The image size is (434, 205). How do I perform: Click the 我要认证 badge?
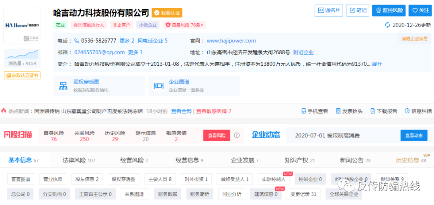pos(167,13)
